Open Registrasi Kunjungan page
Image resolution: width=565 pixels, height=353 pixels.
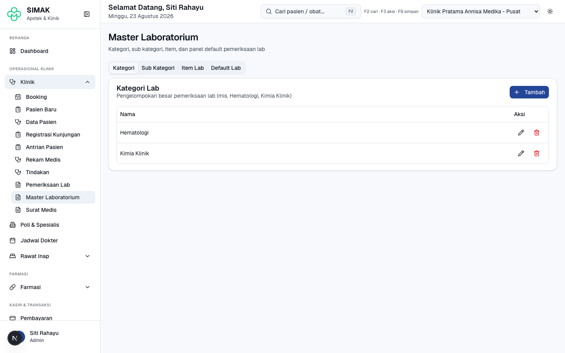53,135
